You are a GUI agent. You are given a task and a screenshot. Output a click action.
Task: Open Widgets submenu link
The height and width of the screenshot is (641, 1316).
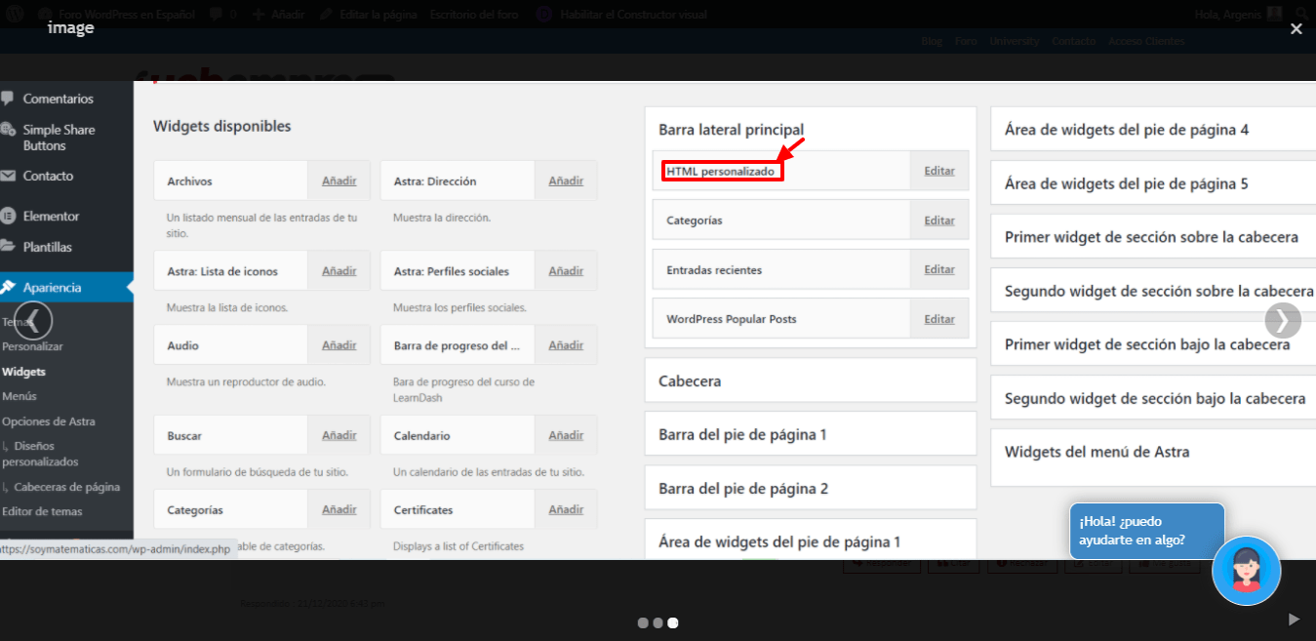coord(23,372)
